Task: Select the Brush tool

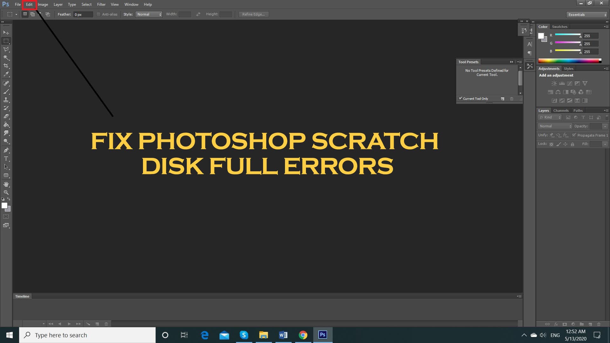Action: click(6, 91)
